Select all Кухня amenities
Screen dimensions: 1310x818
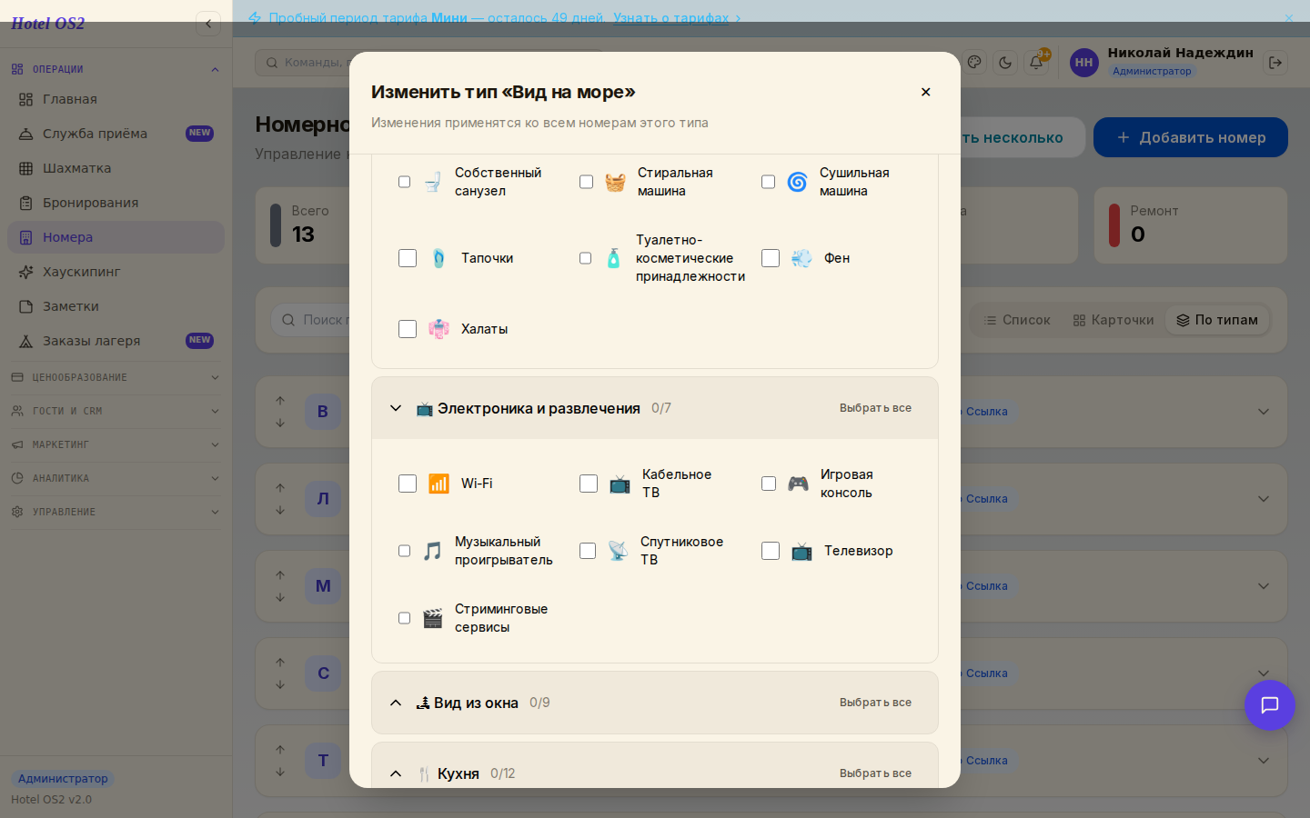pyautogui.click(x=875, y=773)
